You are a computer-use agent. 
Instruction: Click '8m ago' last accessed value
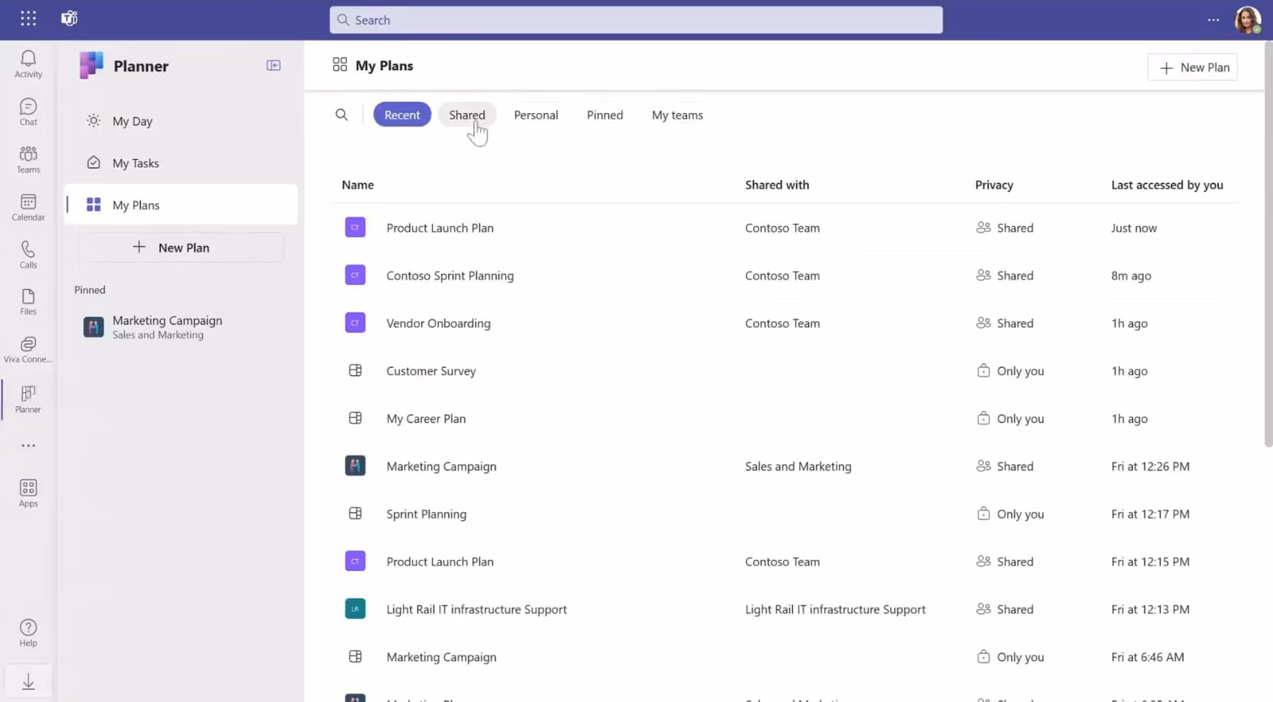point(1131,276)
